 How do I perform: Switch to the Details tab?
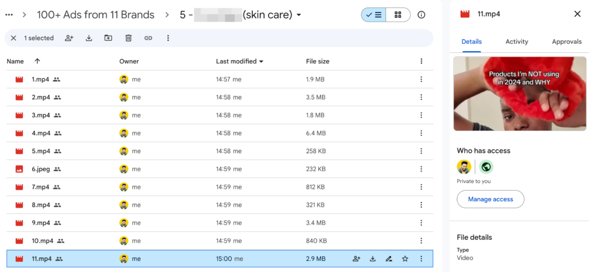472,41
